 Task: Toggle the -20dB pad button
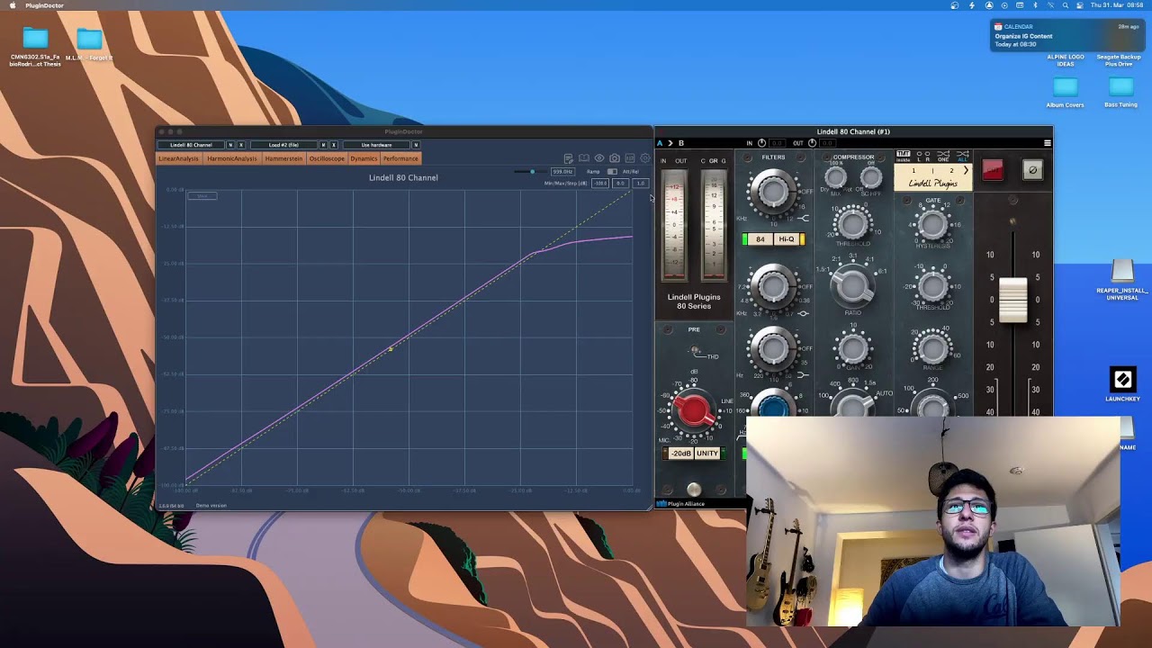[680, 454]
